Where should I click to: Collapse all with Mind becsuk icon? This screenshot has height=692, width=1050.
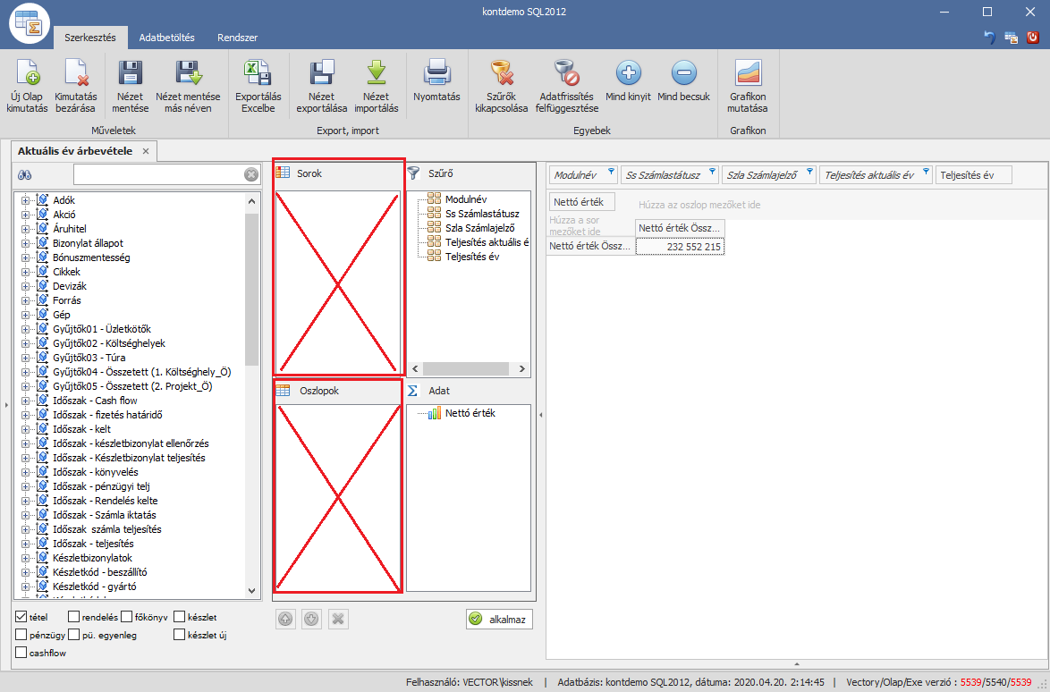683,73
